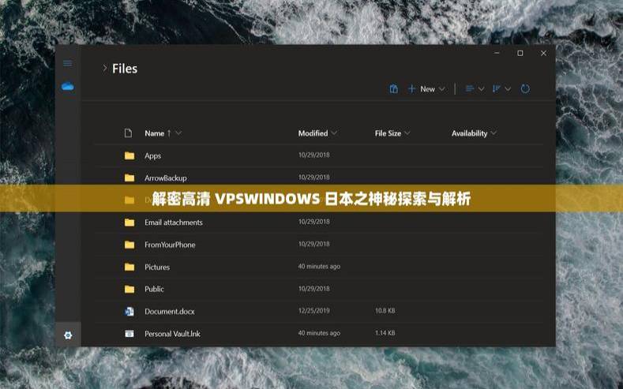
Task: Select the Email attachments folder name
Action: click(174, 223)
